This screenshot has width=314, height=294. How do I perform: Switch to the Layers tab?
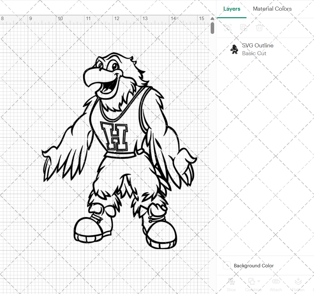click(x=232, y=9)
